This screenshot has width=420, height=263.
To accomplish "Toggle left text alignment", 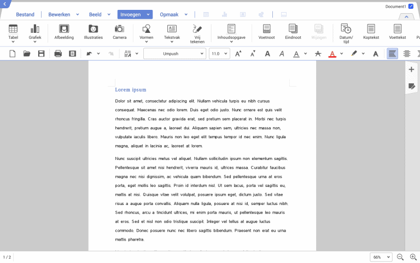I will pos(392,54).
